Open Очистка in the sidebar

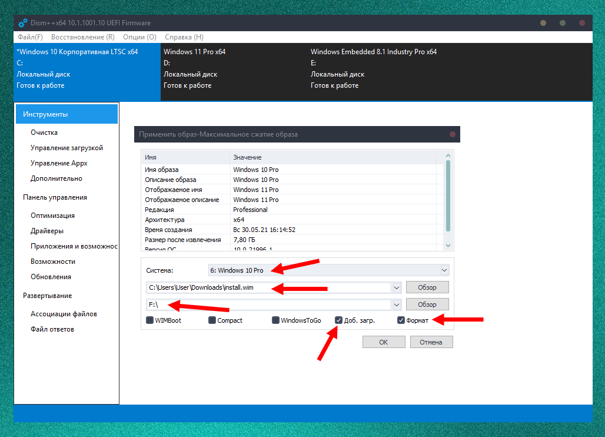44,133
